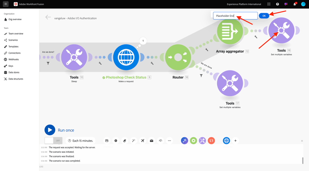Select the Tools Sleep module

(x=74, y=57)
